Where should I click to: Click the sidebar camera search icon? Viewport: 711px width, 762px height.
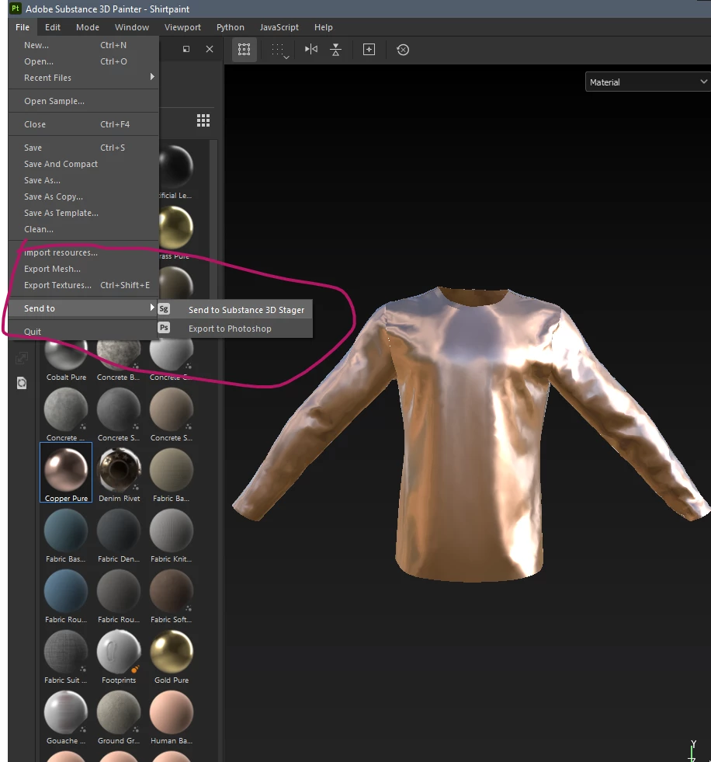click(x=22, y=383)
